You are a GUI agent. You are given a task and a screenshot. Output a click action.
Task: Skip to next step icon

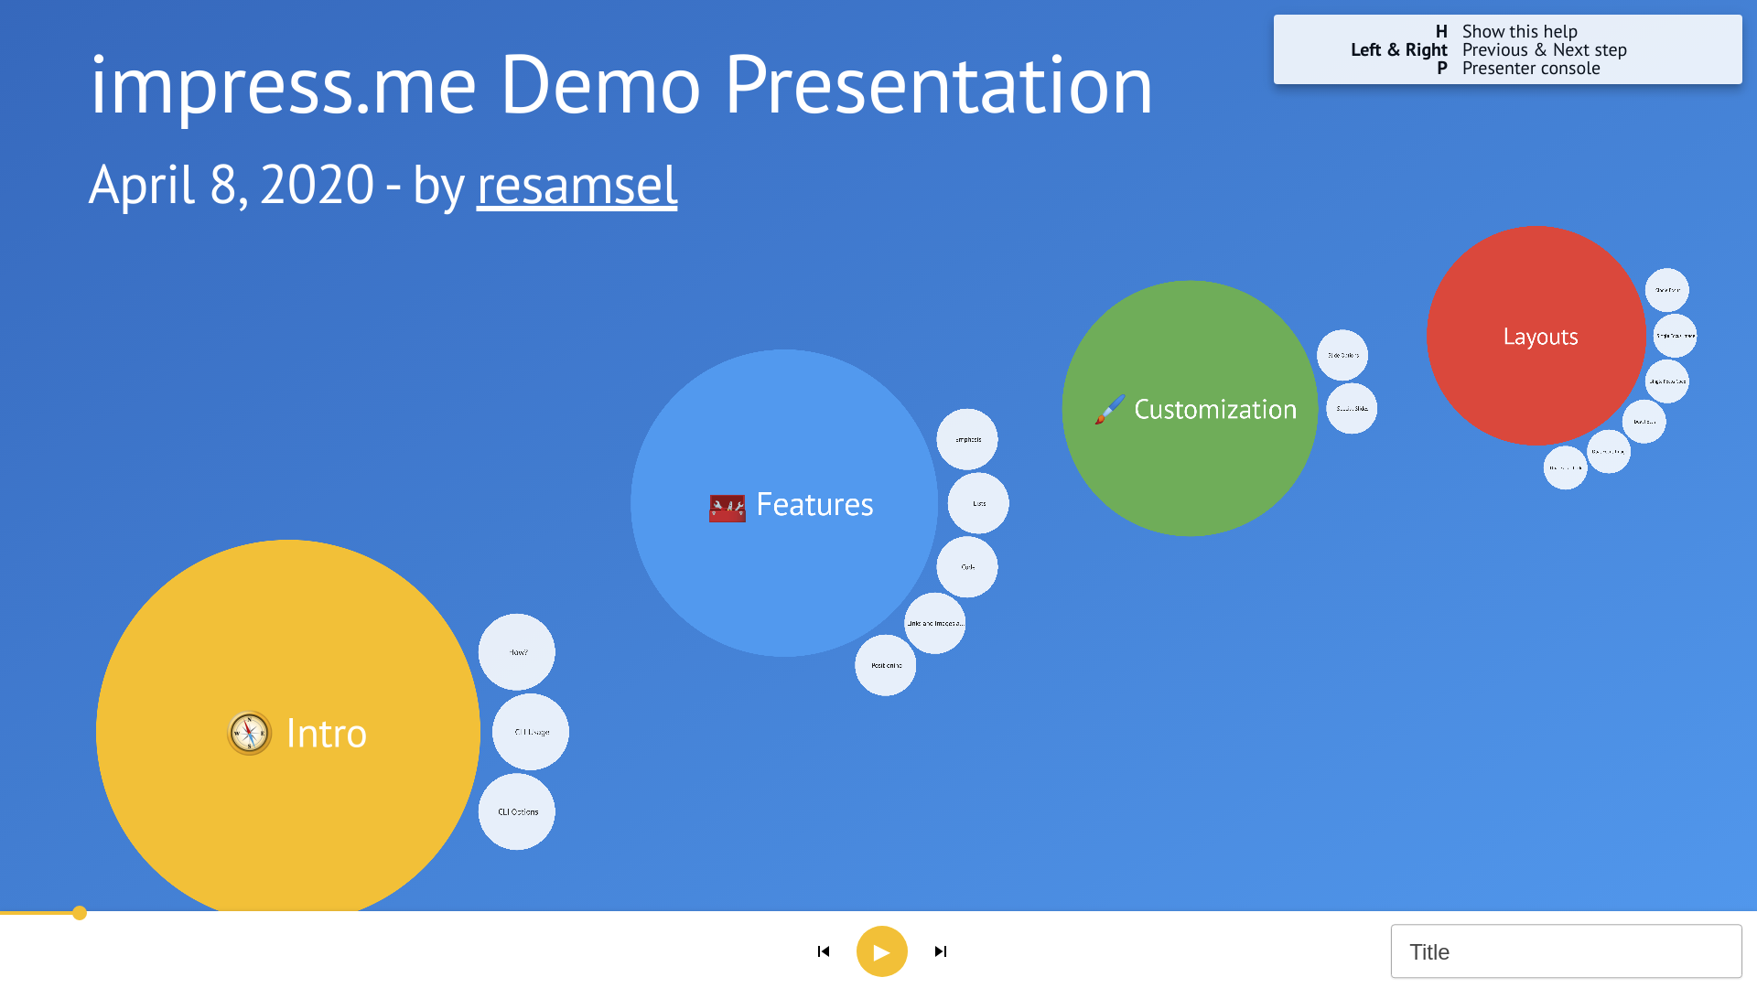[940, 951]
